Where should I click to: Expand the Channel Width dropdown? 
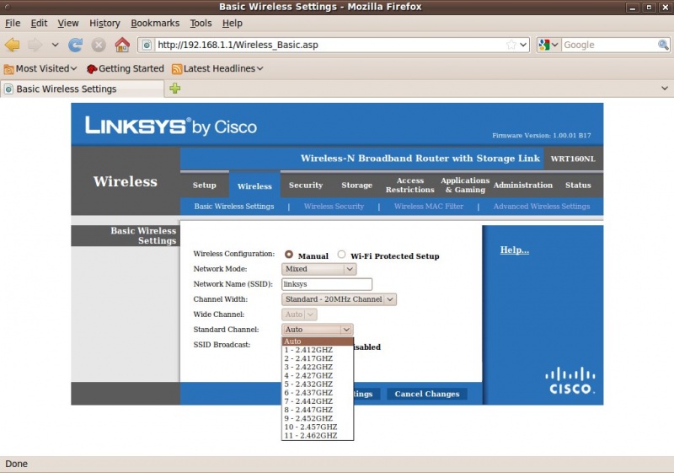339,299
